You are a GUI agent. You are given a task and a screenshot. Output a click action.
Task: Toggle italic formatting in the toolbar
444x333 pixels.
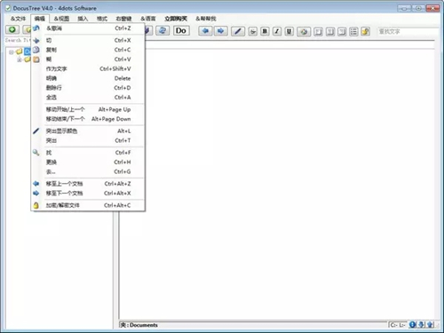pyautogui.click(x=277, y=31)
